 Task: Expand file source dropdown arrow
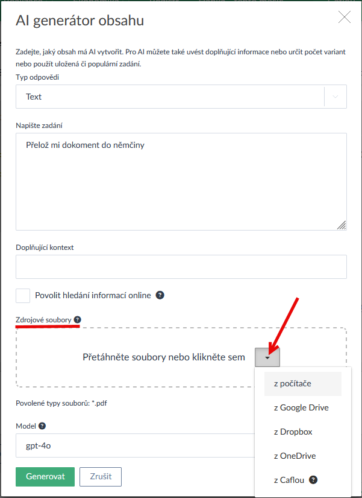click(267, 357)
